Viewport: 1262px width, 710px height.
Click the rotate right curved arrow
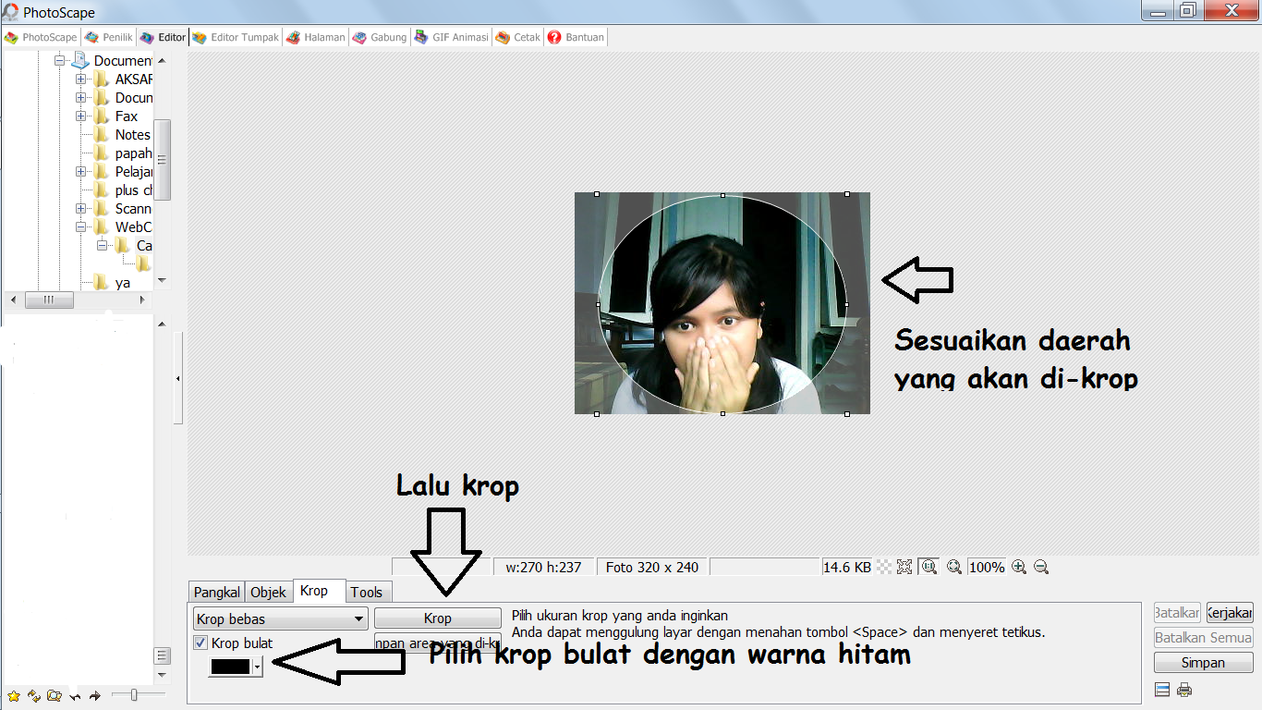tap(94, 695)
